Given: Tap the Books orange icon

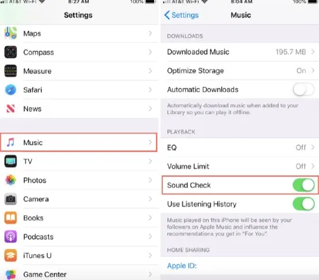Looking at the screenshot, I should tap(10, 218).
